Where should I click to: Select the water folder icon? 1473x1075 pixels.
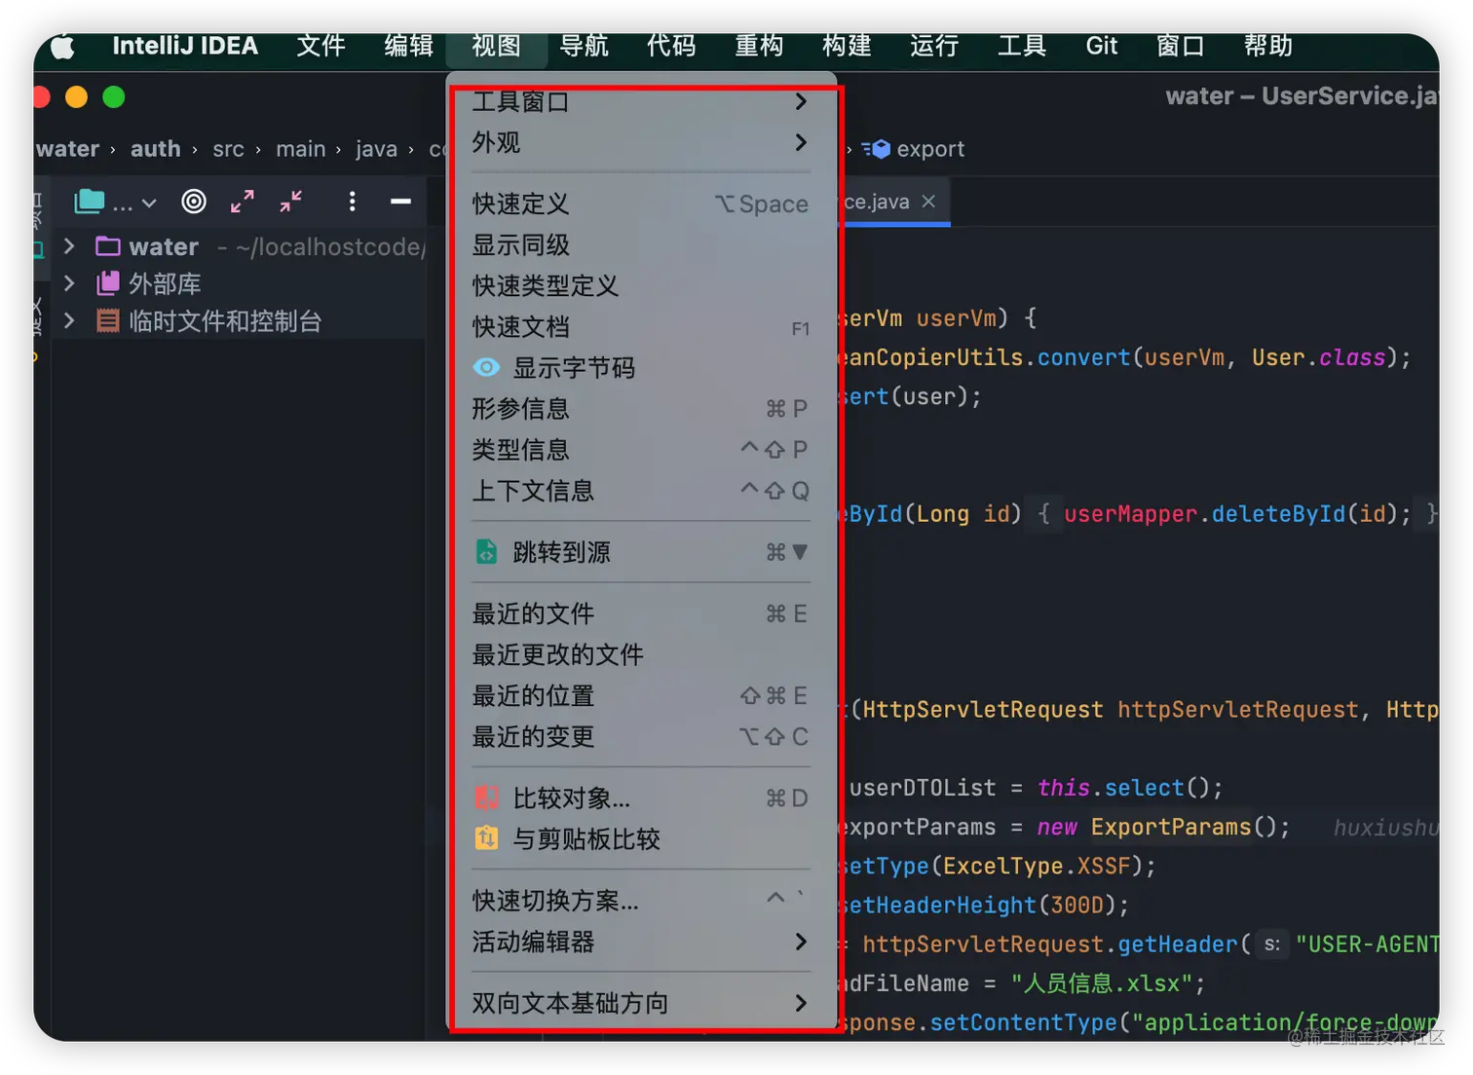tap(108, 246)
